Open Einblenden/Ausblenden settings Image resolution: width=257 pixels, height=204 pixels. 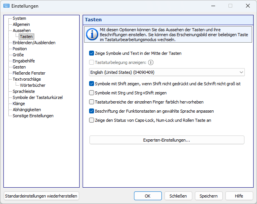(x=34, y=43)
